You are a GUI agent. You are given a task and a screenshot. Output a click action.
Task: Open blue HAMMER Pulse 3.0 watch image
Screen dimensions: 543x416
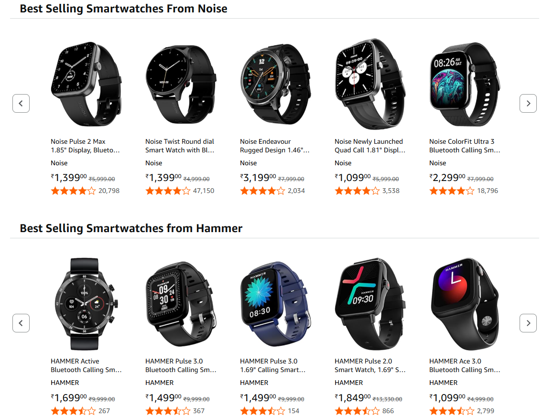pyautogui.click(x=275, y=304)
